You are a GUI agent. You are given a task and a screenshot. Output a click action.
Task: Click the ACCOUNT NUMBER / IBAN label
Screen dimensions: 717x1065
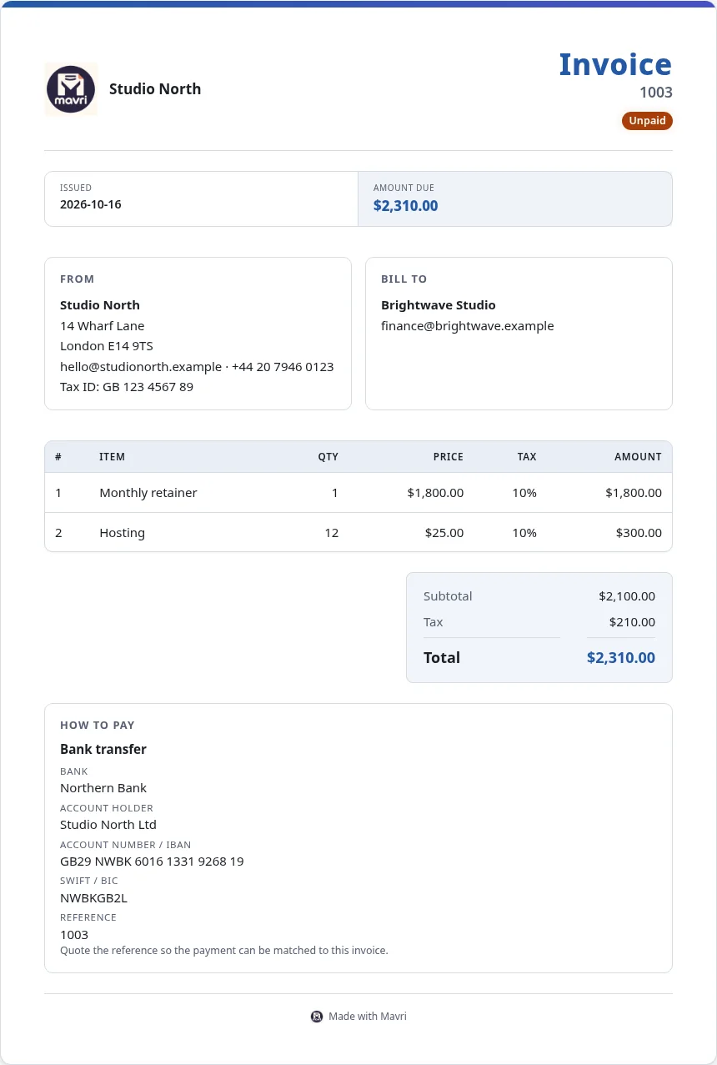tap(126, 845)
